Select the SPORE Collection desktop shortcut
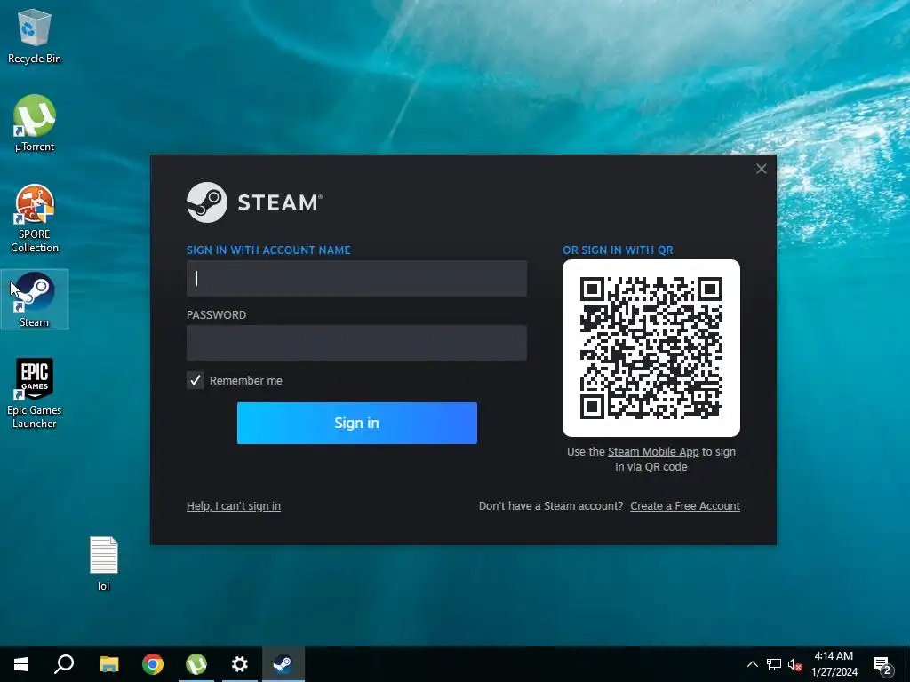The height and width of the screenshot is (682, 910). click(x=35, y=218)
